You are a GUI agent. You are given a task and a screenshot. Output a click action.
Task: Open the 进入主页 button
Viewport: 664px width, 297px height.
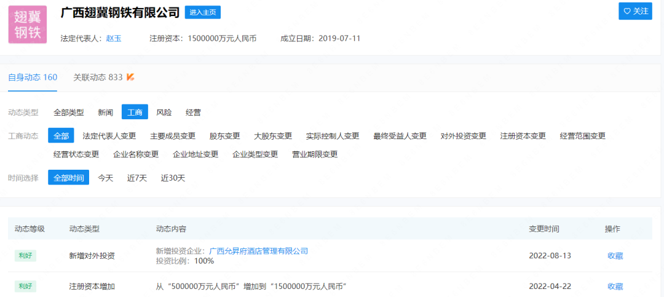203,12
